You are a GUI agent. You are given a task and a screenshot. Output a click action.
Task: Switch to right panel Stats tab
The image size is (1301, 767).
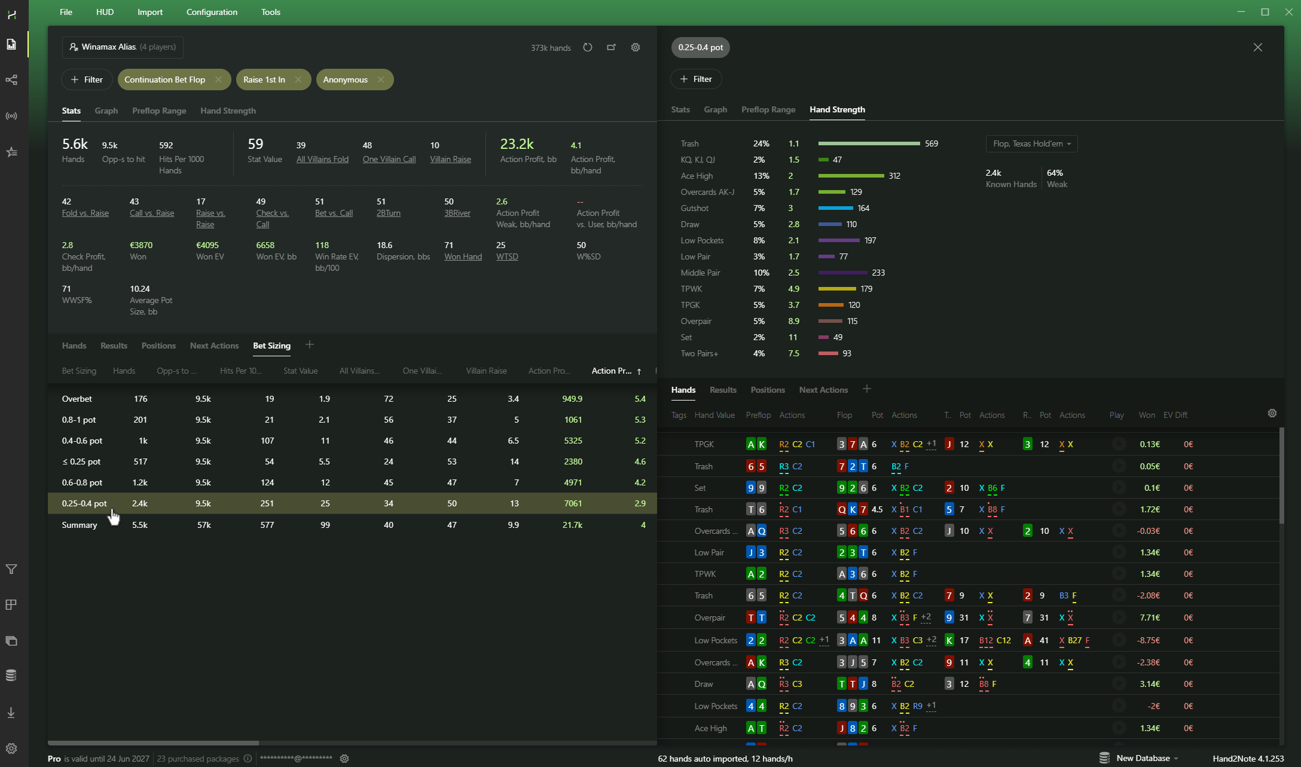(x=680, y=109)
